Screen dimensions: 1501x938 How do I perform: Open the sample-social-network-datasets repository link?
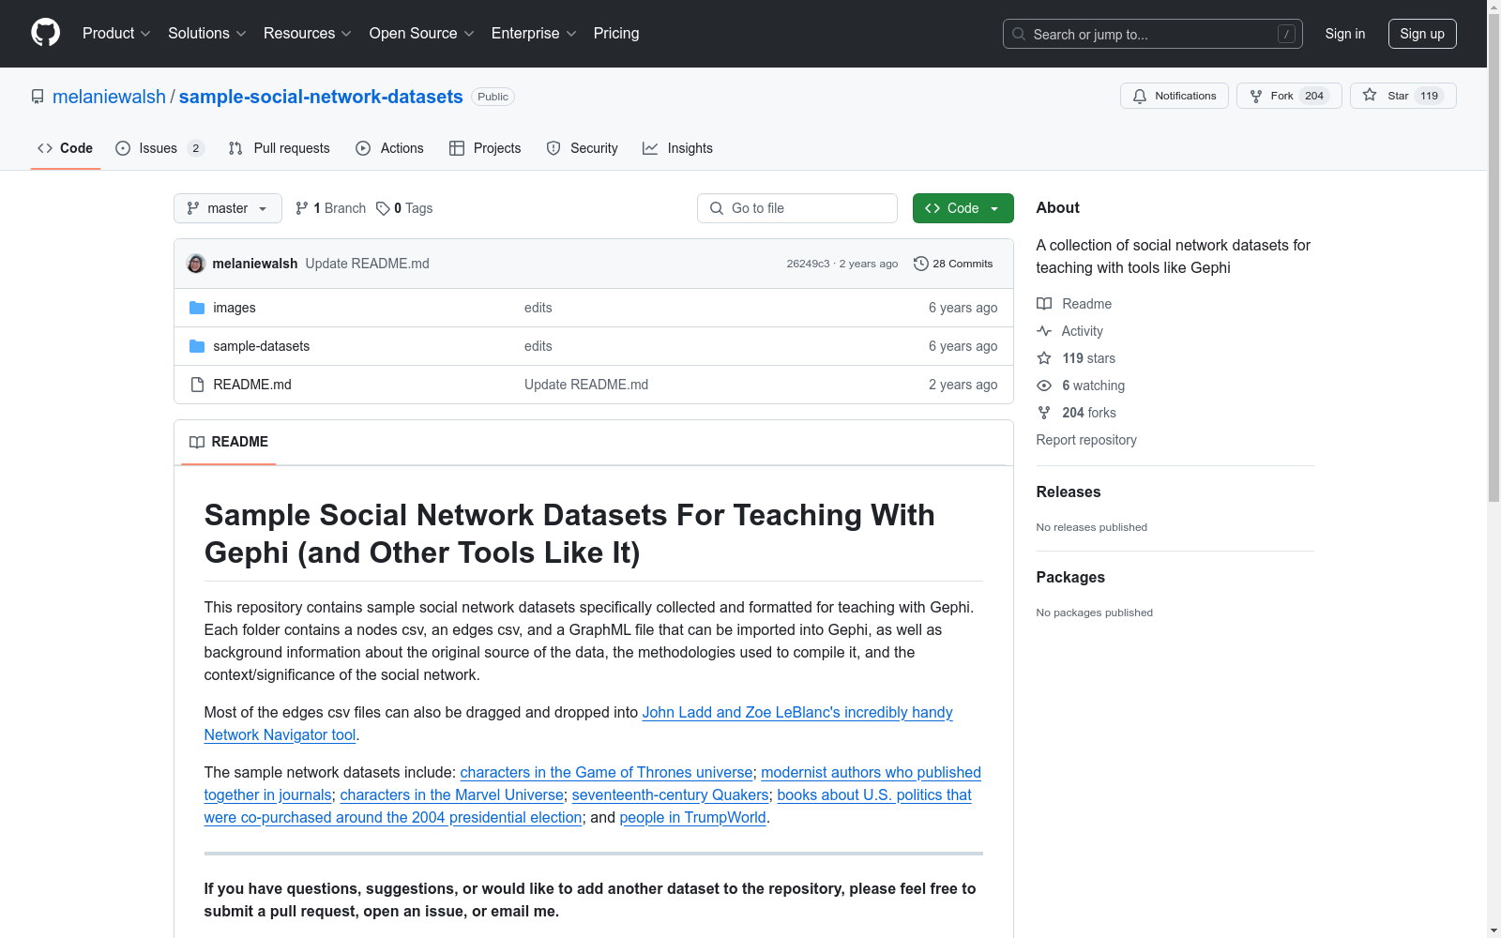point(321,97)
